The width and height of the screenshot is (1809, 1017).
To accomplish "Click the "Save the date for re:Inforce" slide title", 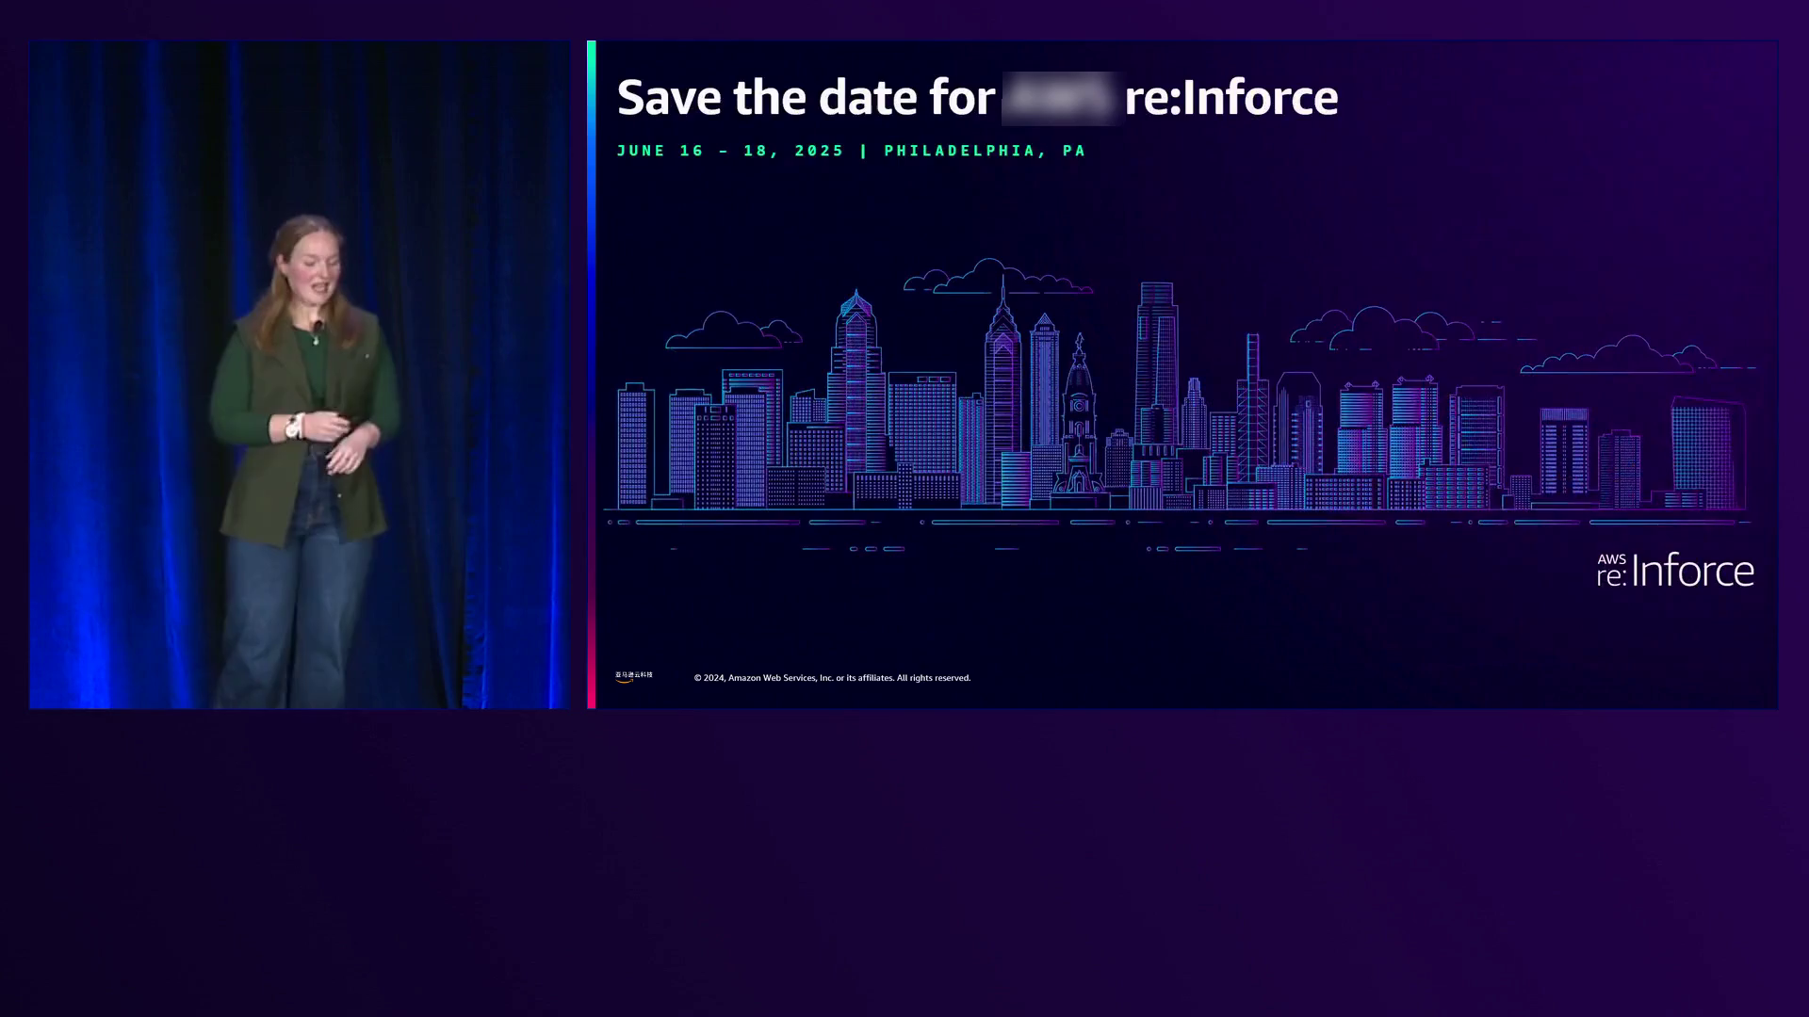I will coord(977,97).
